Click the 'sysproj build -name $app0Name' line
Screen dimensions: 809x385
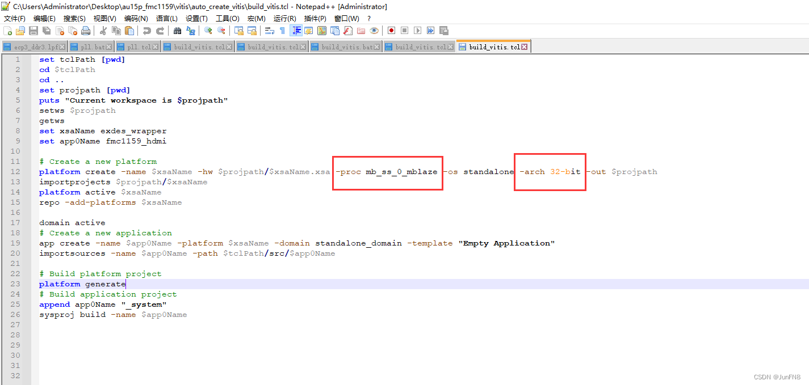point(113,315)
